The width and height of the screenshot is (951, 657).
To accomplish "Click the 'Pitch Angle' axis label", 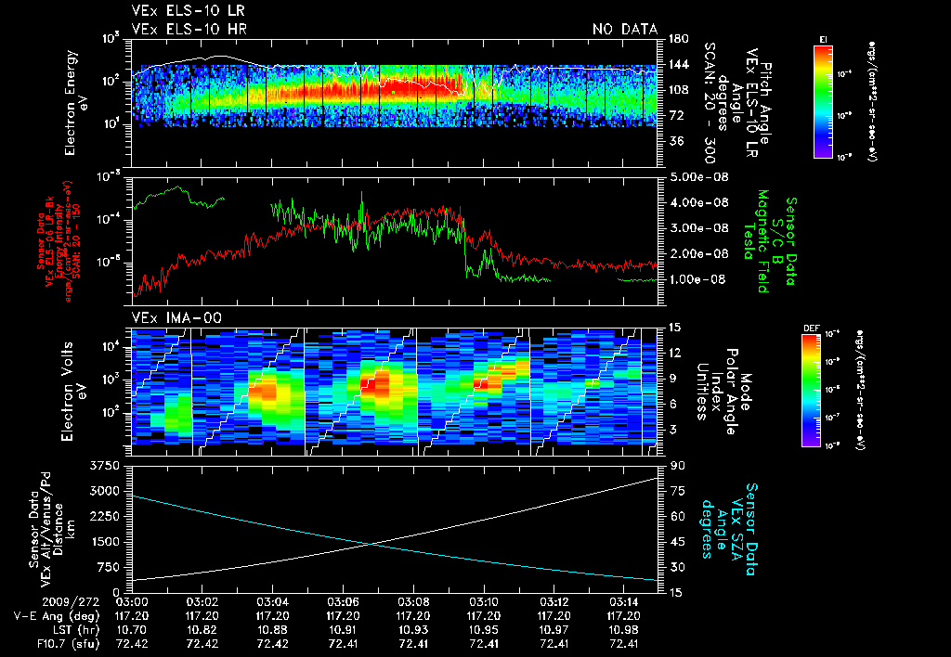I will point(766,103).
